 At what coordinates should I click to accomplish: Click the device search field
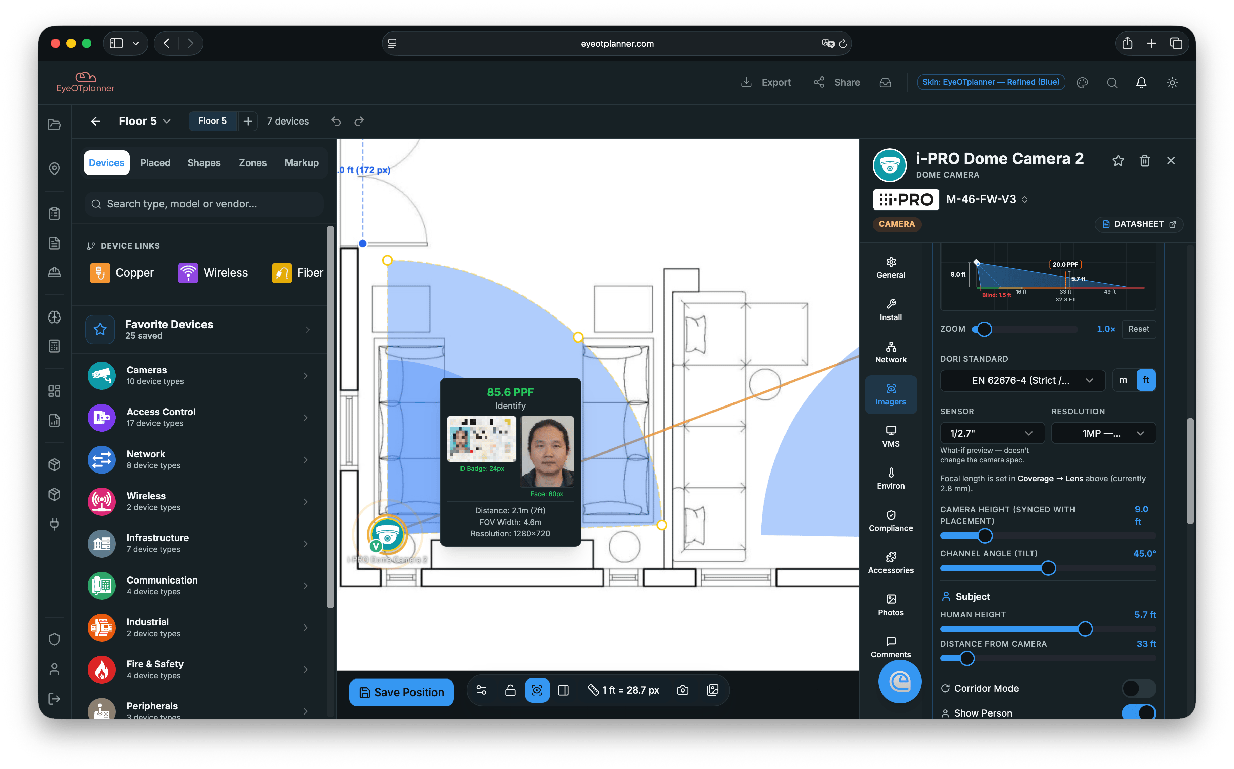(x=204, y=204)
